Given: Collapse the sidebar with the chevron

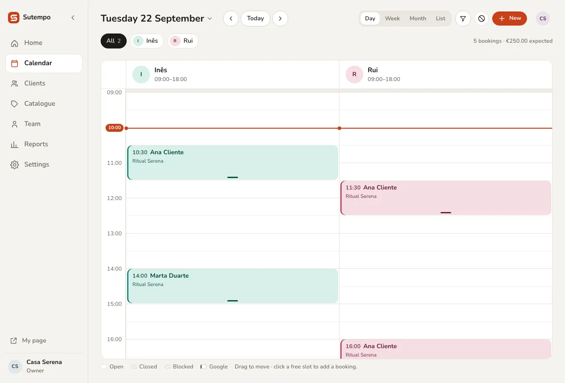Looking at the screenshot, I should [73, 18].
